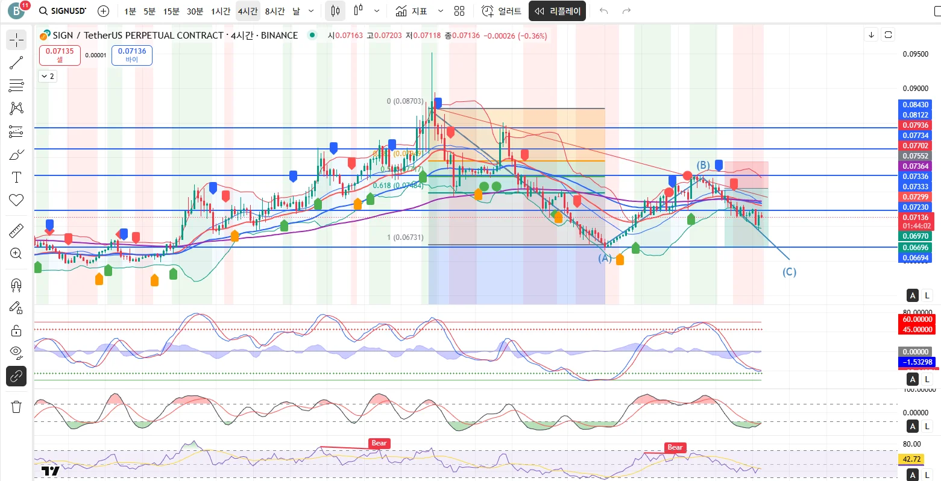Select the 8시간 timeframe
This screenshot has width=941, height=481.
pos(275,11)
